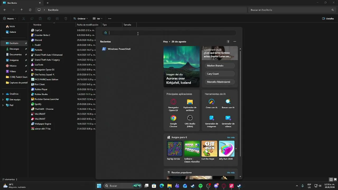Select the Wallpaper Engine file
The height and width of the screenshot is (190, 338).
point(43,124)
